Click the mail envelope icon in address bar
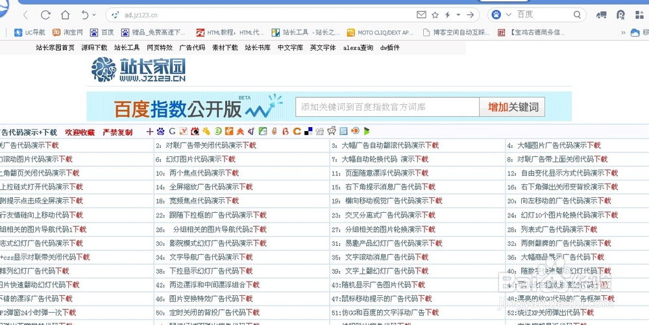 tap(421, 15)
